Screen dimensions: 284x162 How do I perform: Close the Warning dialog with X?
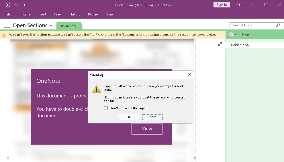tap(189, 75)
